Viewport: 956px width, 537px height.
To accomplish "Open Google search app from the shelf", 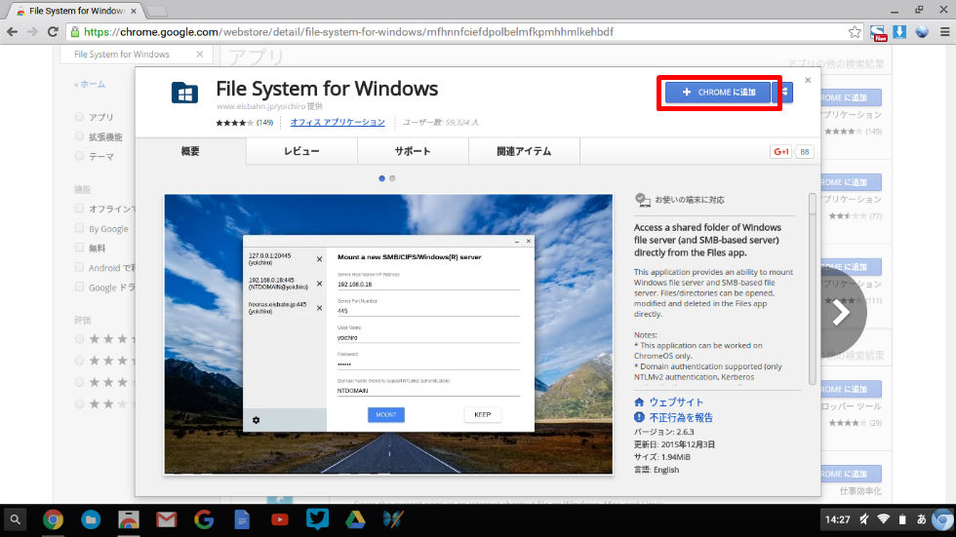I will 204,519.
